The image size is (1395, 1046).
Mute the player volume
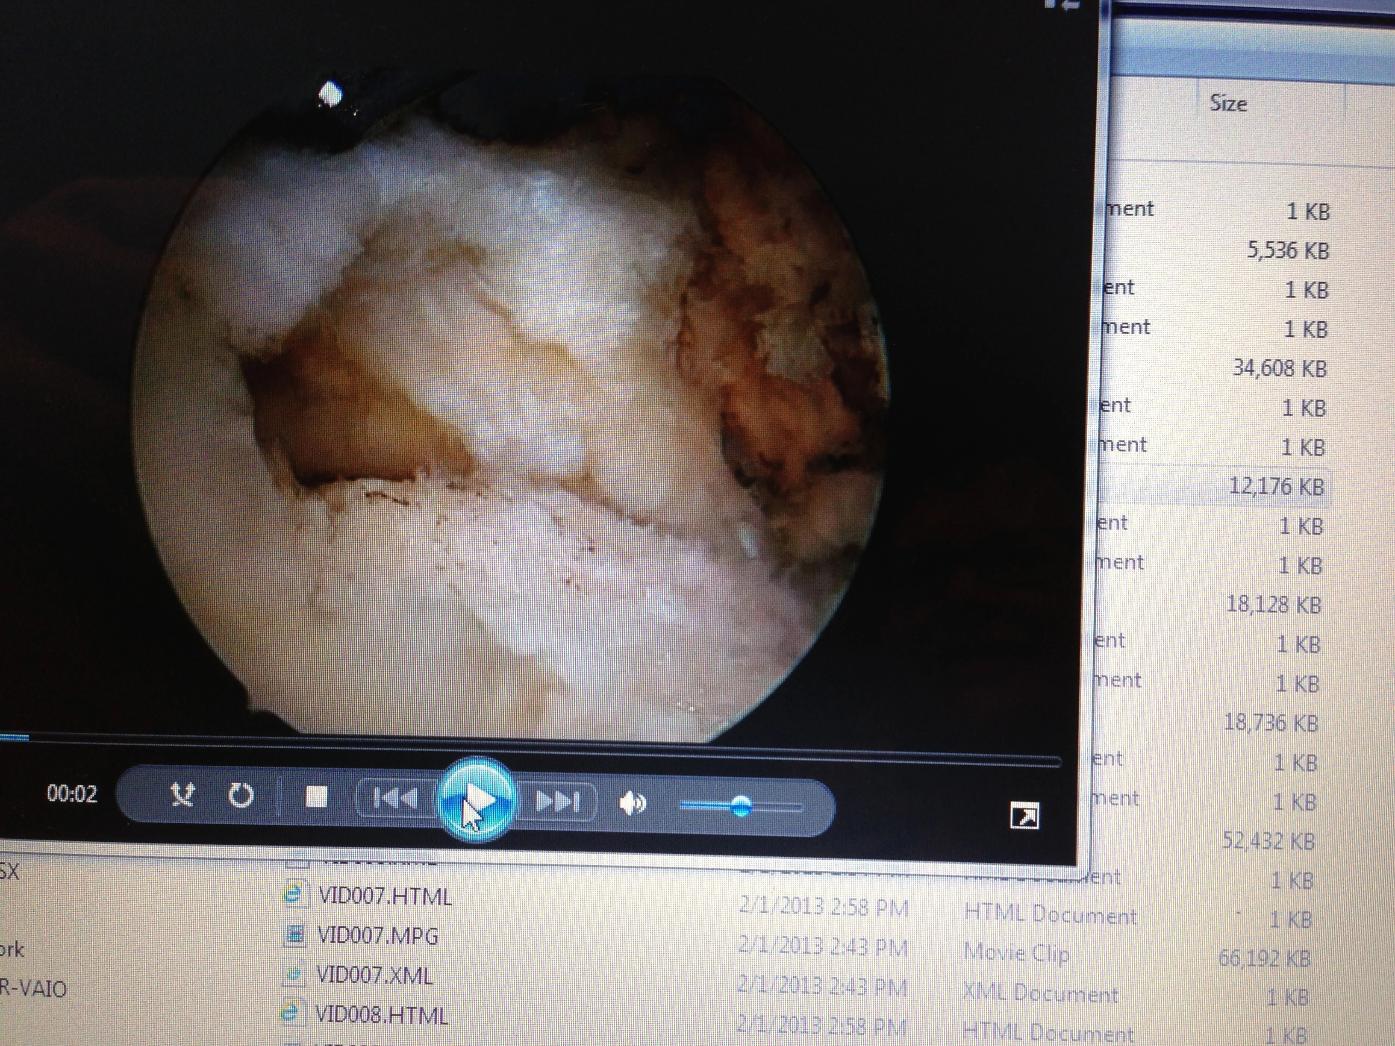click(x=633, y=803)
